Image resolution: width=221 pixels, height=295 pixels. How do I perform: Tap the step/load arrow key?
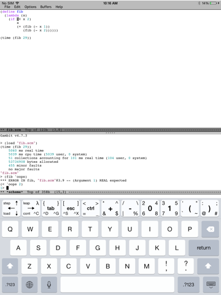tap(11, 208)
